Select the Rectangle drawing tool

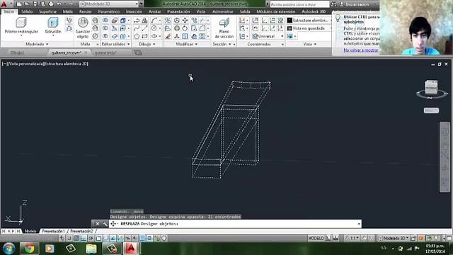144,36
